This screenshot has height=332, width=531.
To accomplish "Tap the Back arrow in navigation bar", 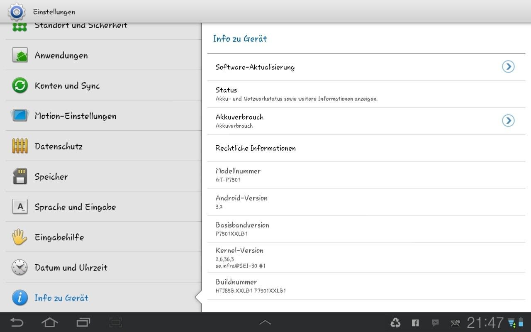I will [x=17, y=322].
